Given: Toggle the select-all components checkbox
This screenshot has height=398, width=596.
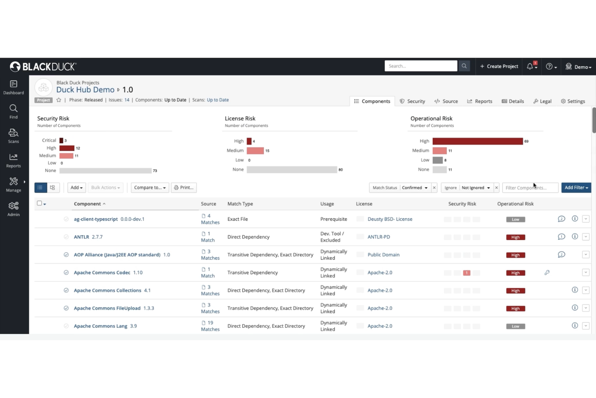Looking at the screenshot, I should coord(39,203).
